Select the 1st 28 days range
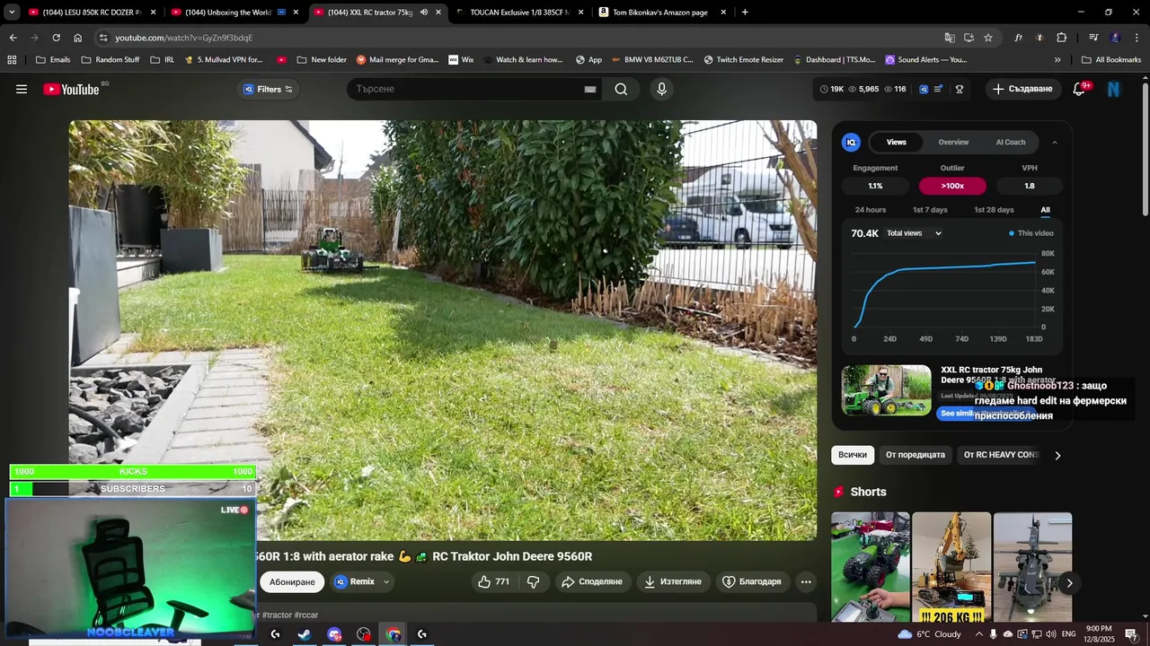The width and height of the screenshot is (1150, 646). [994, 210]
